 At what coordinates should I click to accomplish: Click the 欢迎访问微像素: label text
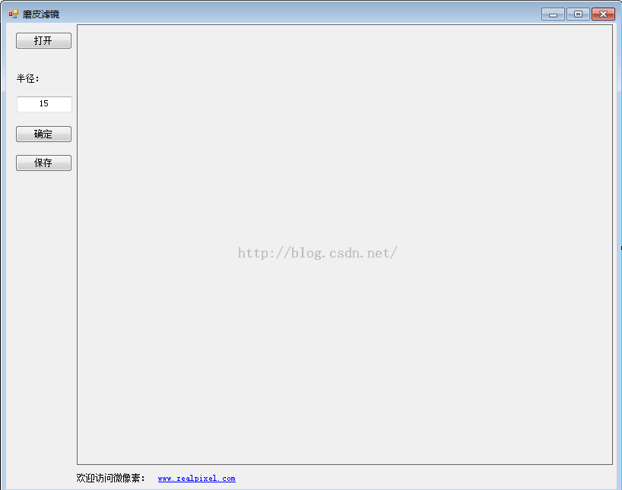point(111,478)
